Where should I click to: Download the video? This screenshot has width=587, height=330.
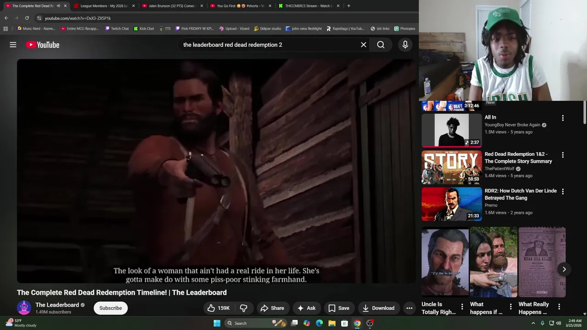378,308
